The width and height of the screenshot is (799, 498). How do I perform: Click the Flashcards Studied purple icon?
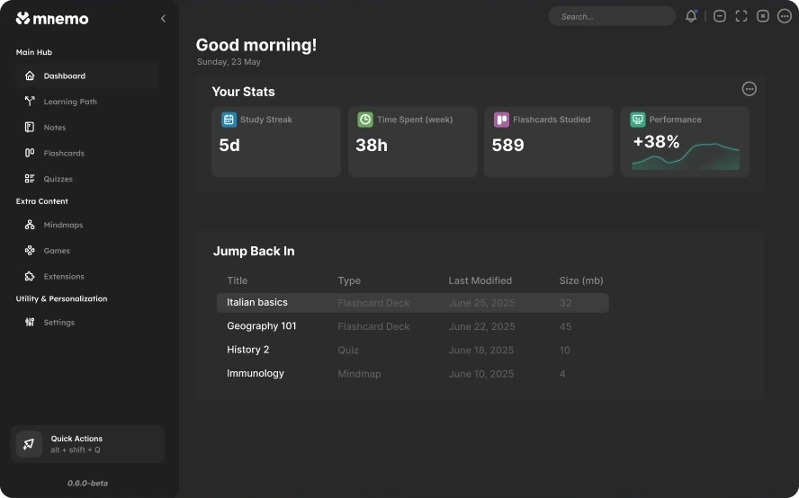point(501,120)
